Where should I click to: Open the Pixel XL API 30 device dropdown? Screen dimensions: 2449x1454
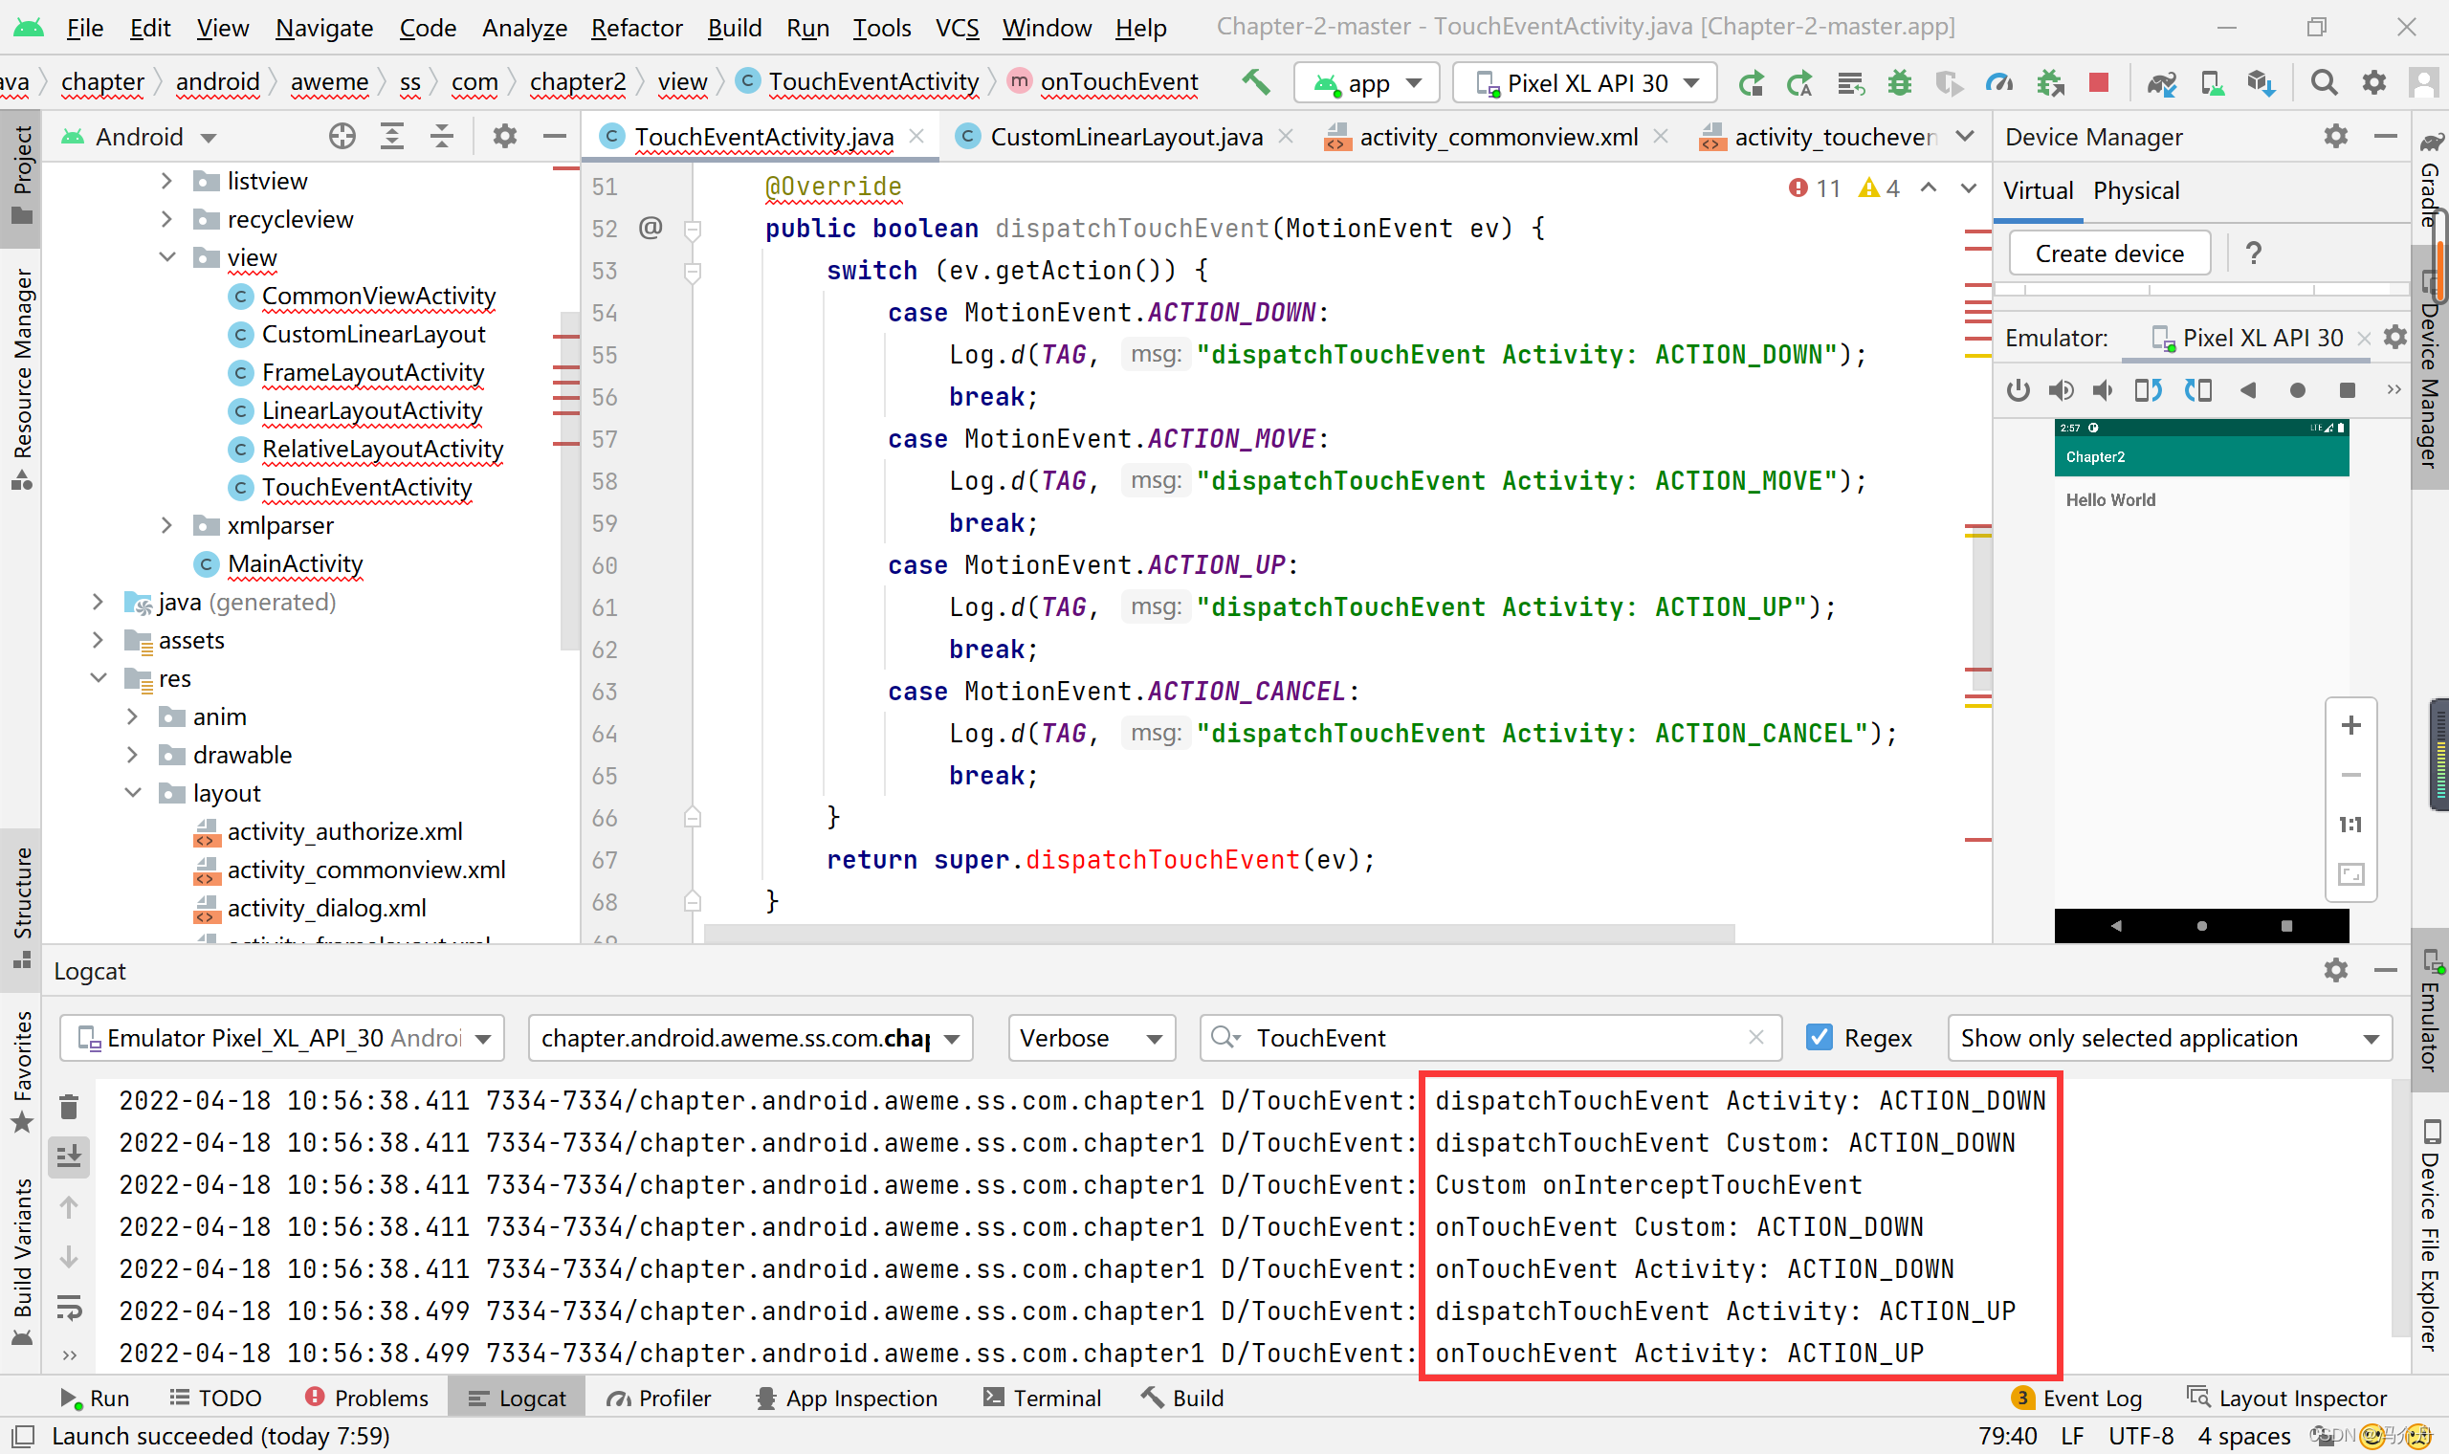pos(1584,83)
